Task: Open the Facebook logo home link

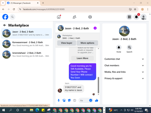Action: tap(5, 17)
